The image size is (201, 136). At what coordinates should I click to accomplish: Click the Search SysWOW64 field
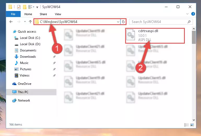[158, 22]
